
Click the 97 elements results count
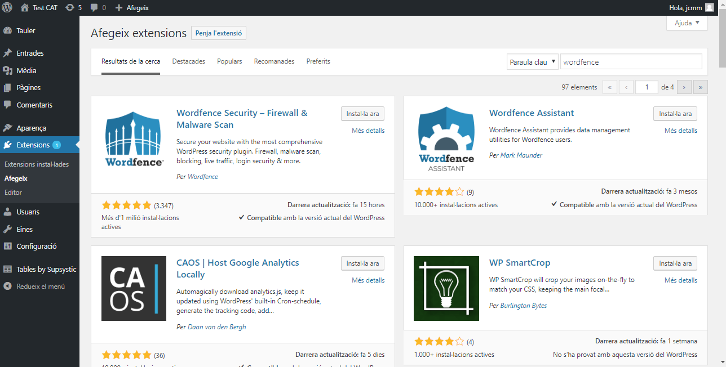pyautogui.click(x=579, y=87)
